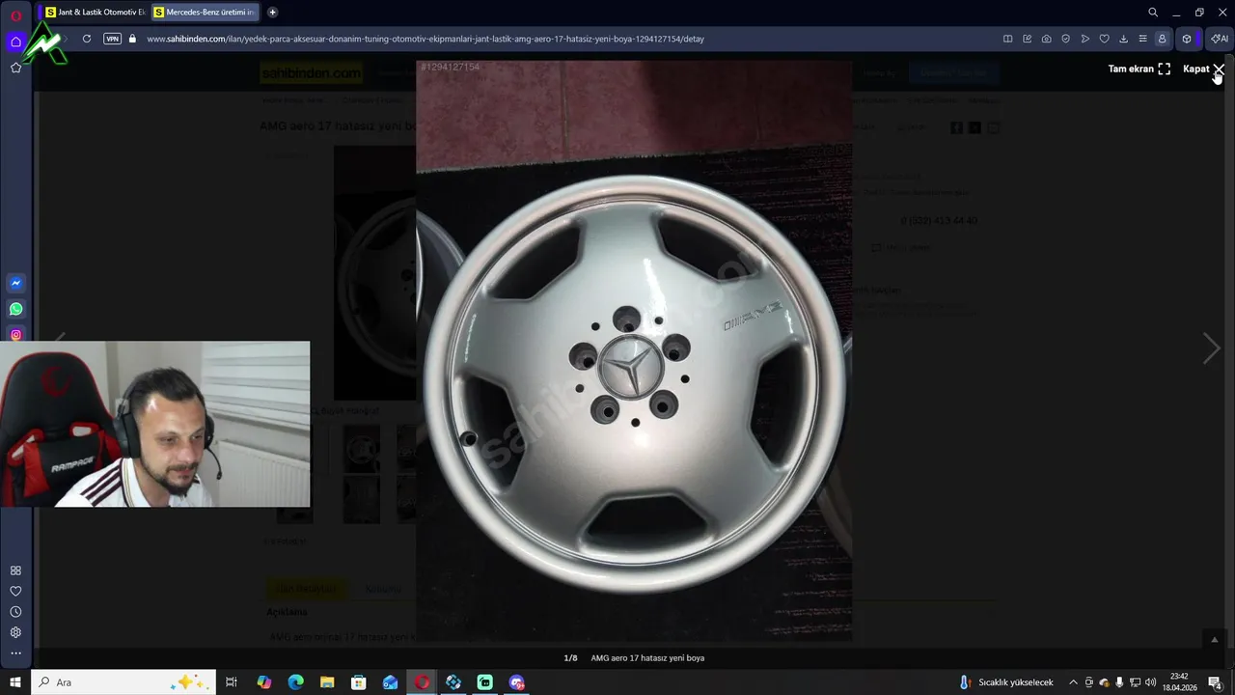Viewport: 1235px width, 695px height.
Task: Open full screen with Tam ekran
Action: tap(1139, 69)
